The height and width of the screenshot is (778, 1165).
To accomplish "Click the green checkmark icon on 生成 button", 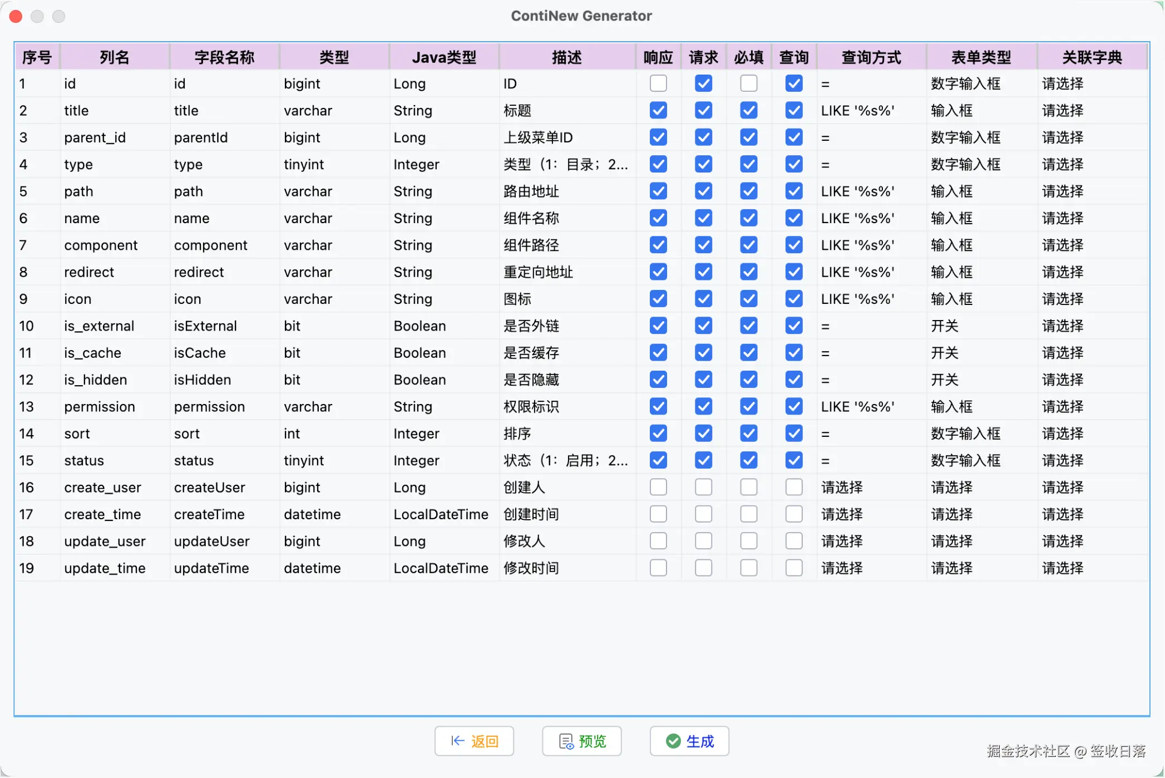I will coord(673,741).
